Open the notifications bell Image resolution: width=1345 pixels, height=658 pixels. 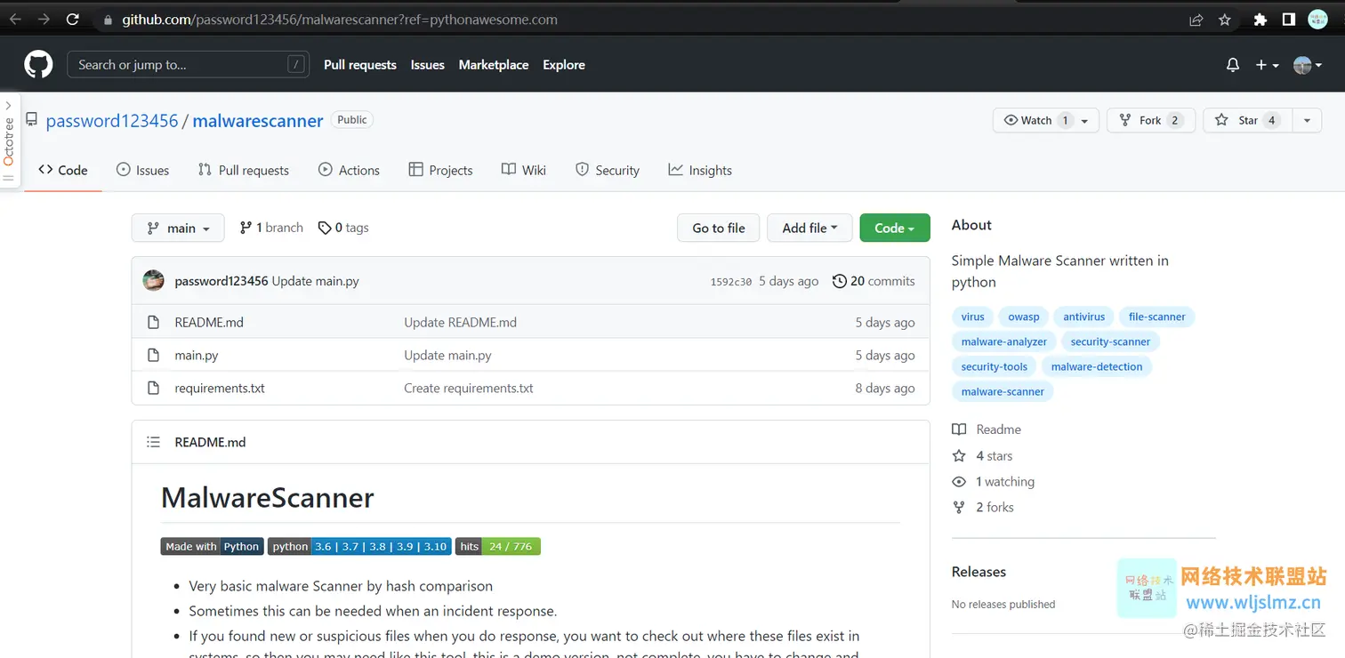point(1233,65)
